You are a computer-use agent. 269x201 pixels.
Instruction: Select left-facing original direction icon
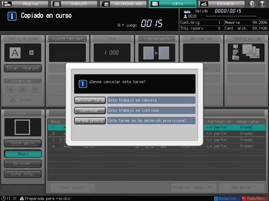coord(10,90)
